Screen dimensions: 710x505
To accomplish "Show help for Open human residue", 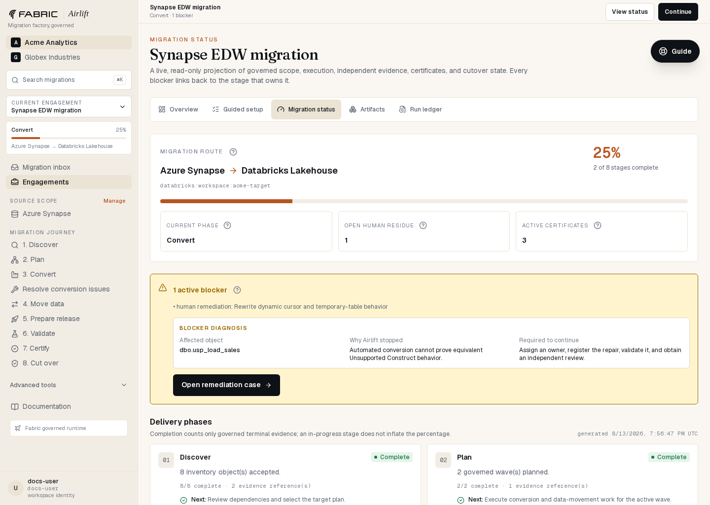I will 423,225.
